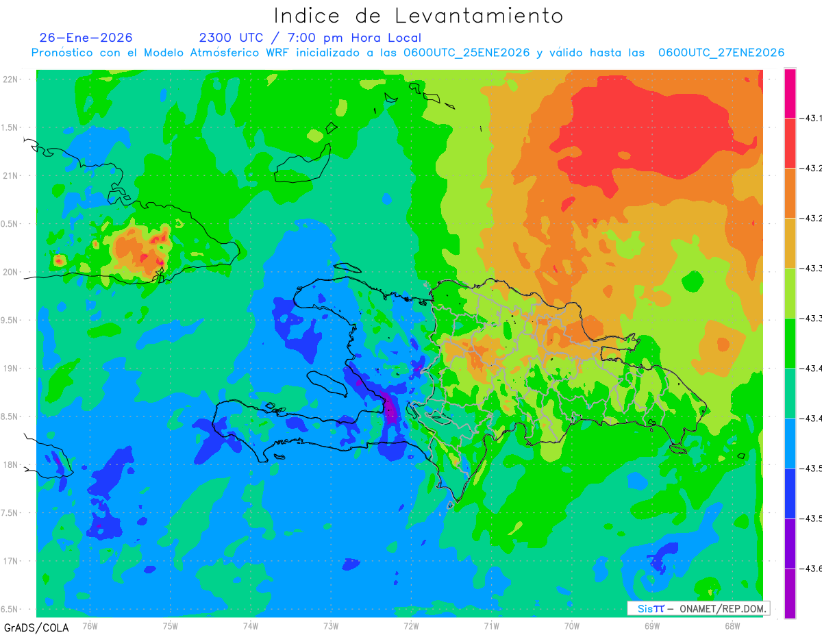Click the '68W' longitude label
Viewport: 822px width, 635px height.
pyautogui.click(x=732, y=626)
